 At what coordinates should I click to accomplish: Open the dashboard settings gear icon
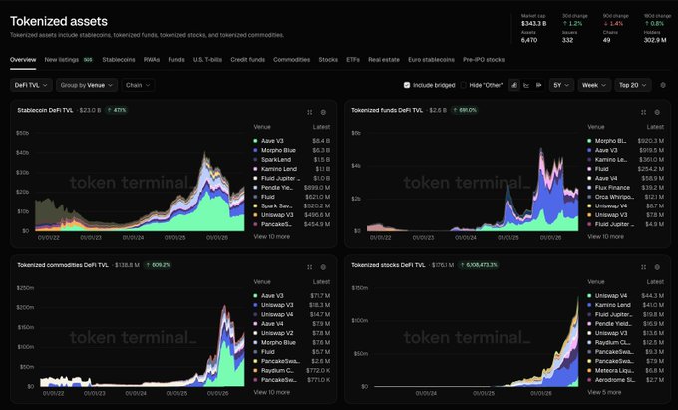tap(663, 85)
